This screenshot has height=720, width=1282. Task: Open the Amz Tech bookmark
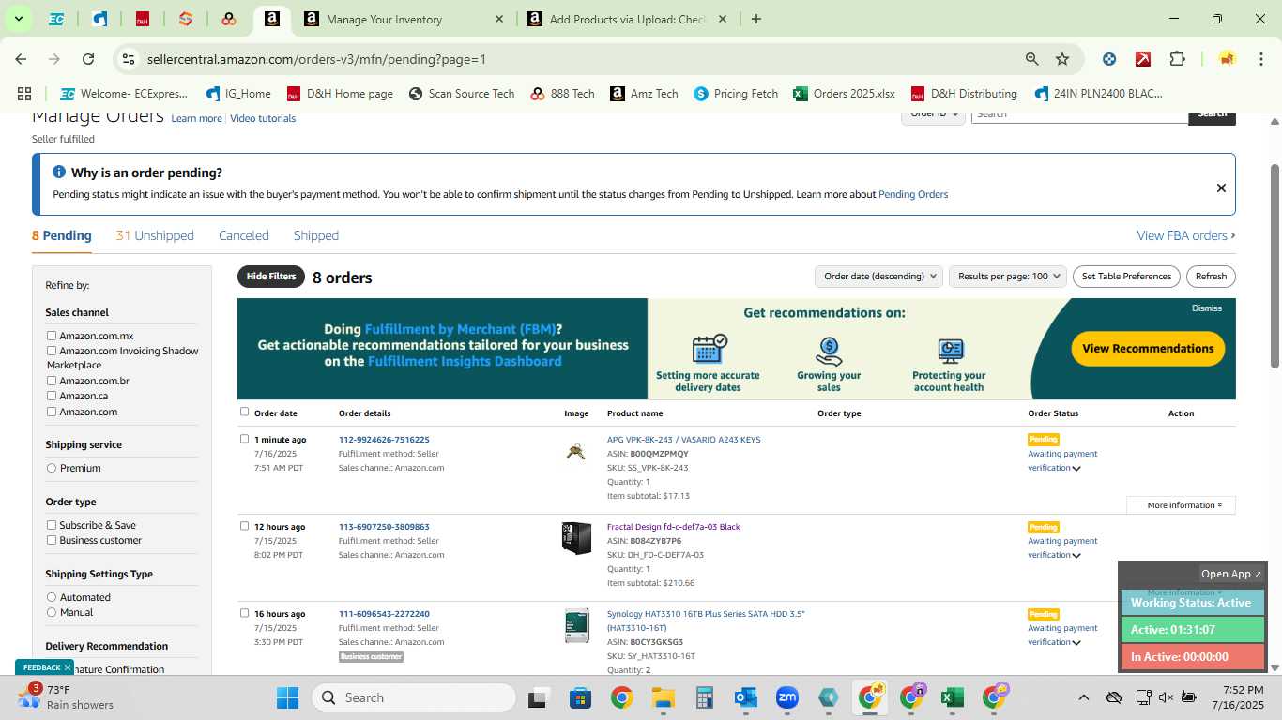644,94
